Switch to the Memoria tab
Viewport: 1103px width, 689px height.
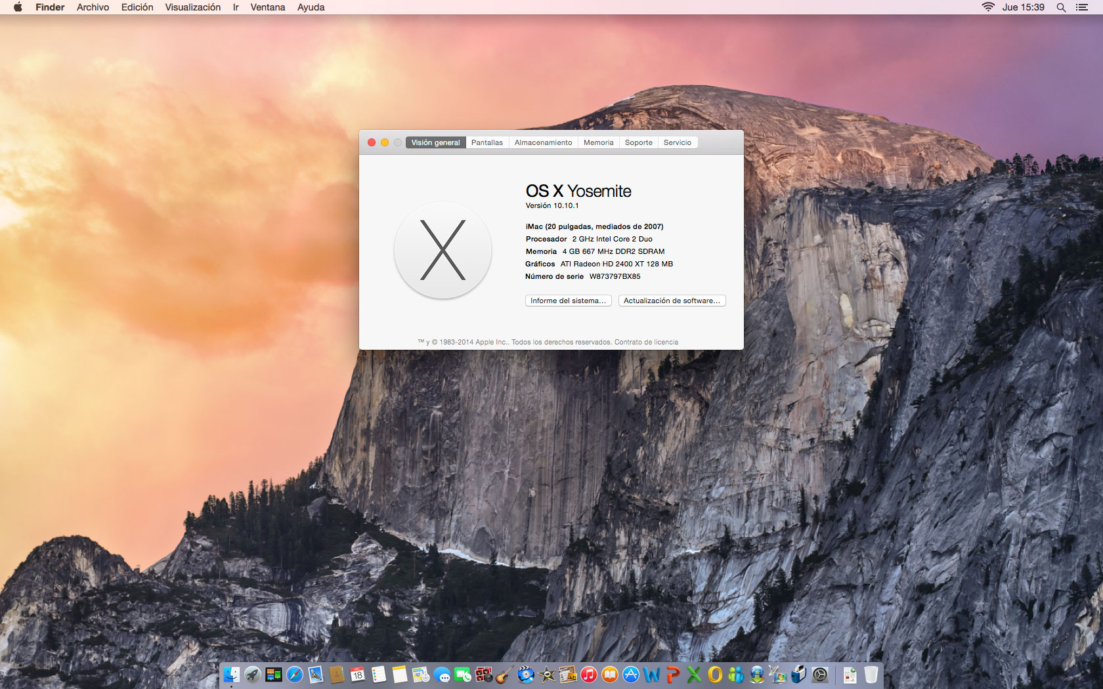(x=599, y=142)
